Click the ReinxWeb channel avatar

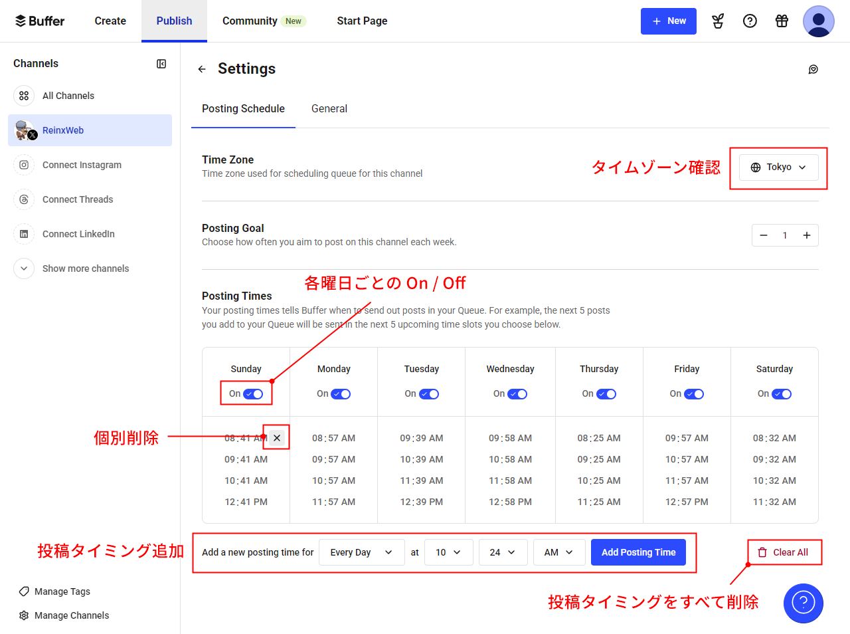point(25,130)
